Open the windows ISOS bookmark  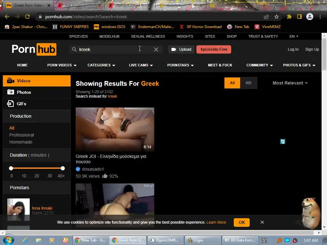pyautogui.click(x=110, y=27)
